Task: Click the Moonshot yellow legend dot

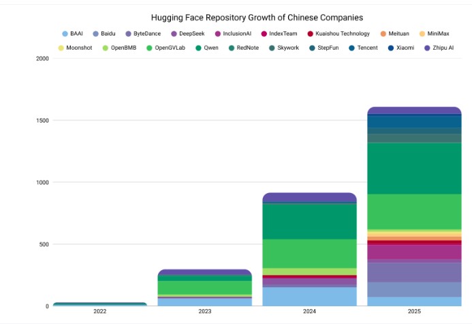Action: (61, 48)
